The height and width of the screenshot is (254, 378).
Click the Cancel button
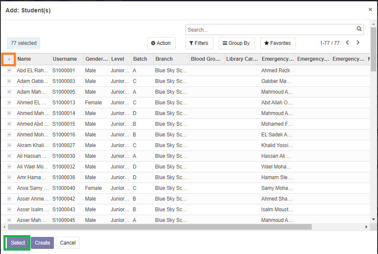click(x=68, y=243)
